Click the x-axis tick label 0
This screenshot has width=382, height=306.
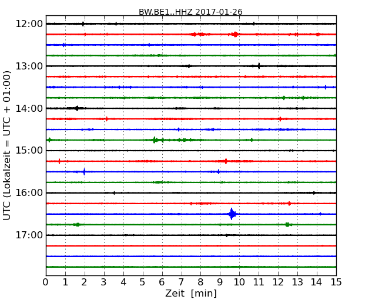[46, 282]
